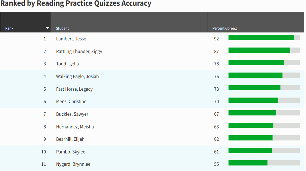Select Walking Eagle, Josiah row

(77, 77)
